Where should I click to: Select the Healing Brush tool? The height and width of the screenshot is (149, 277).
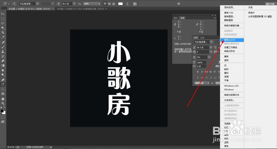tap(3, 42)
